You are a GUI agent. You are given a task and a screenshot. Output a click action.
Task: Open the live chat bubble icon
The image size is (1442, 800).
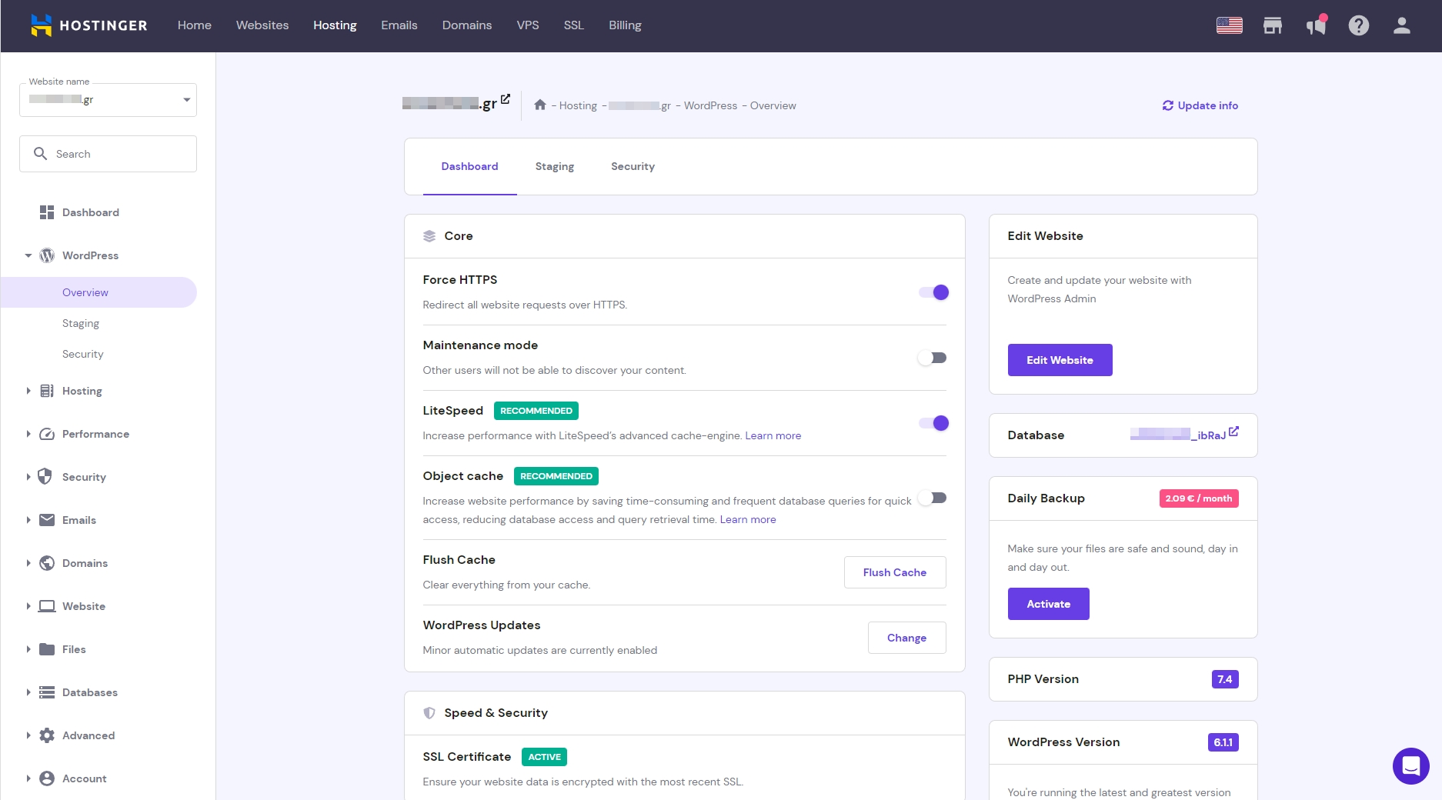[1410, 765]
